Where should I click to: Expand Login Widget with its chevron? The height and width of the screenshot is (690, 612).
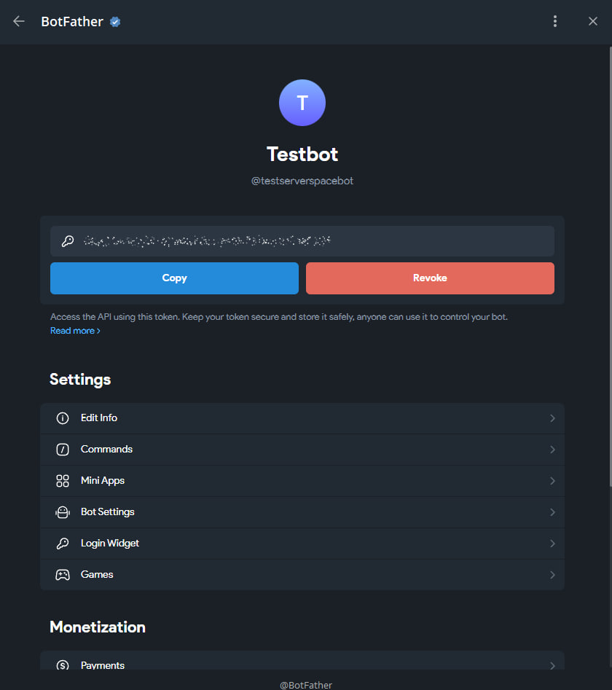click(x=552, y=544)
